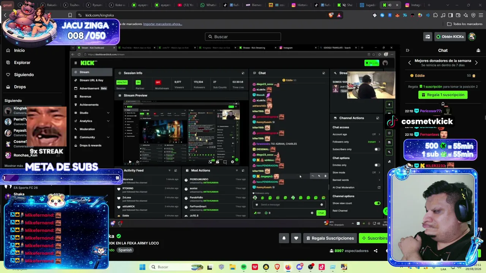Expand the Channel Actions panel pop-out icon
The width and height of the screenshot is (486, 273).
click(x=377, y=118)
